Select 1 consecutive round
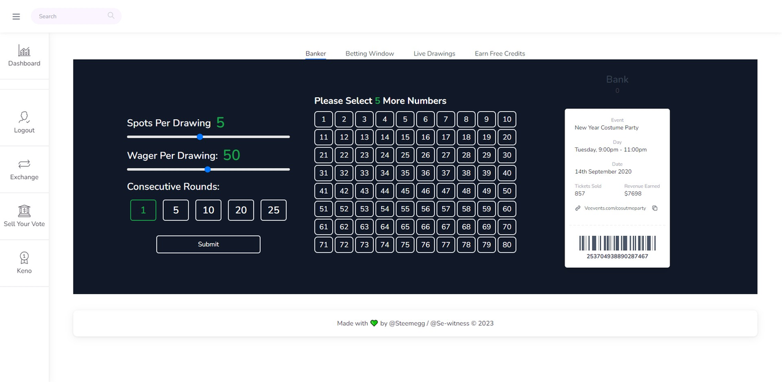Screen dimensions: 782x382 pos(144,210)
